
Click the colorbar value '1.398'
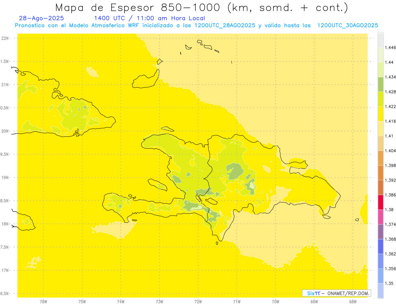[391, 165]
